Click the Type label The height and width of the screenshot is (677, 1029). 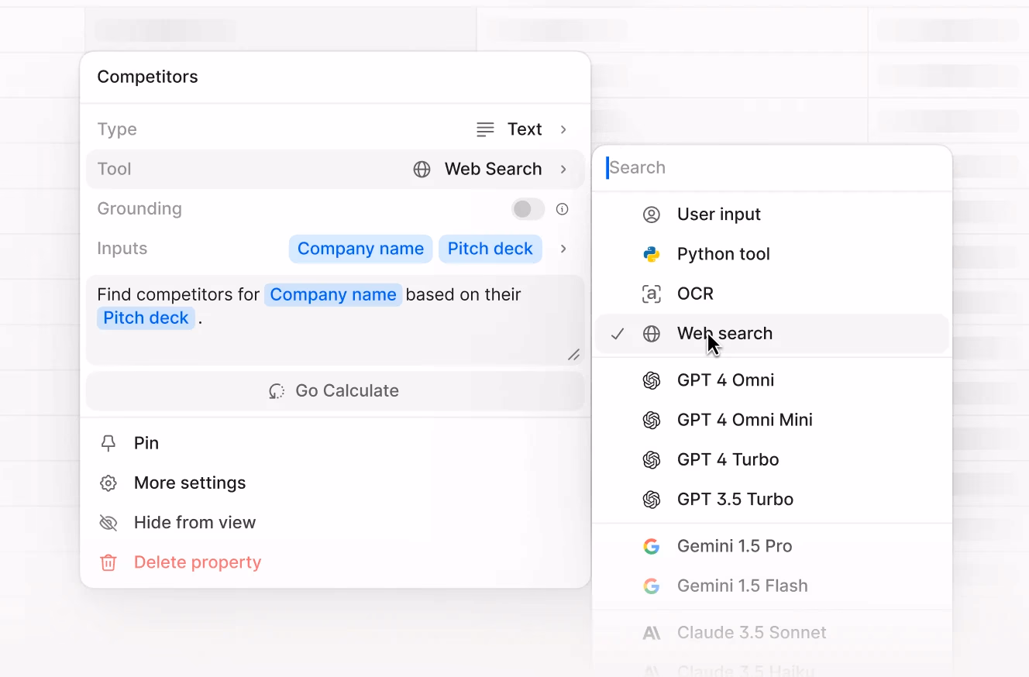click(x=117, y=129)
